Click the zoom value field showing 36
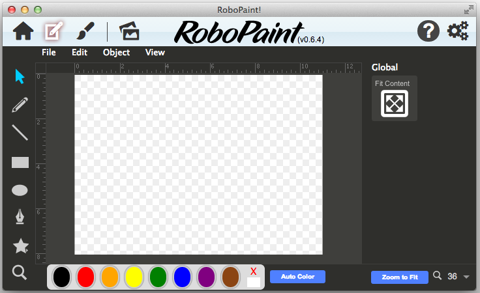 [x=452, y=277]
